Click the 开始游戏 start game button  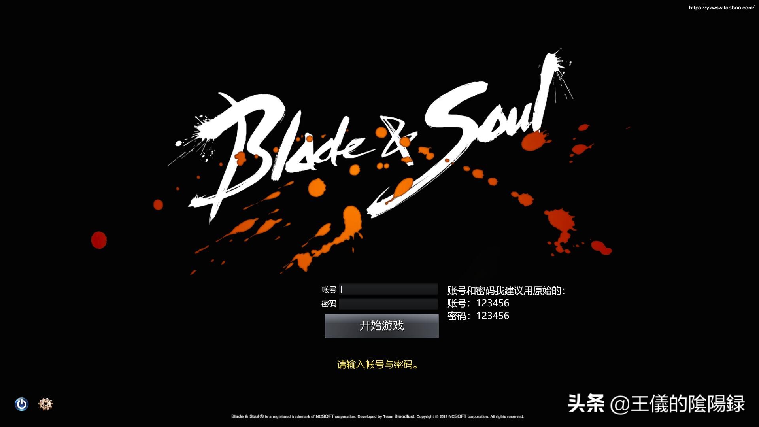[381, 326]
